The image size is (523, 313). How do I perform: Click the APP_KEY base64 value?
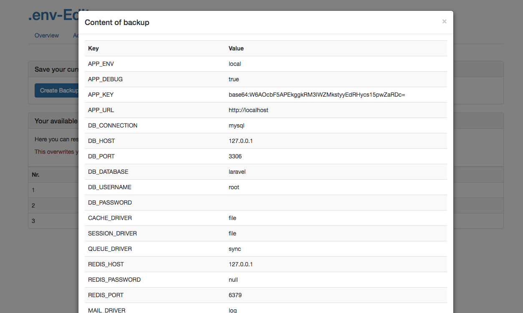[317, 95]
